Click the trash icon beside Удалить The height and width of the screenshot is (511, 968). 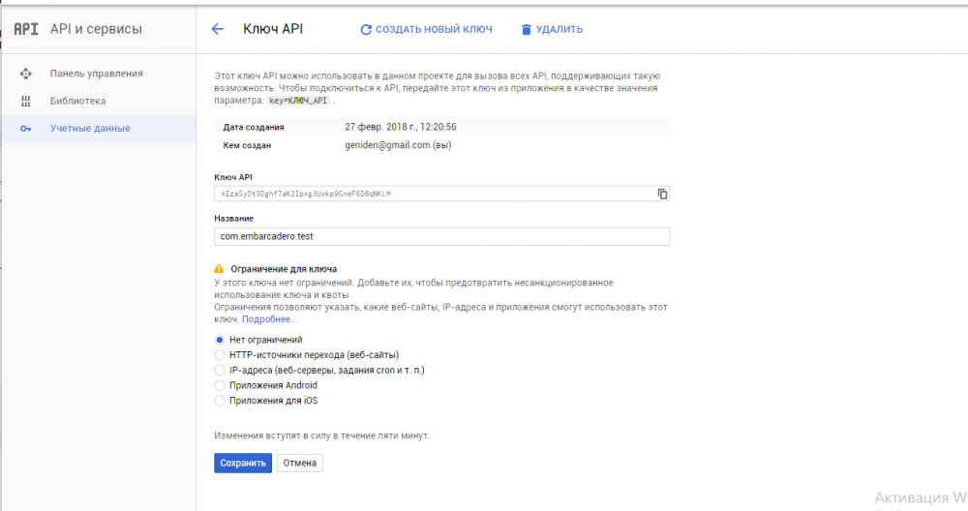point(526,30)
